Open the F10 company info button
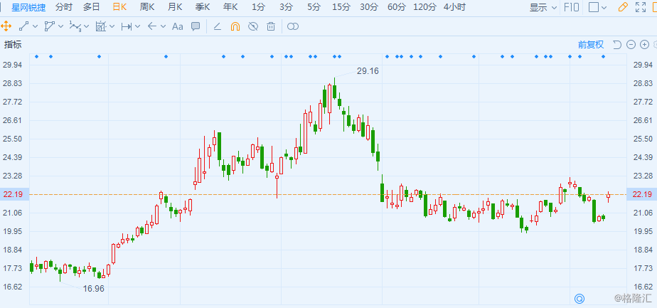This screenshot has height=308, width=657. (x=571, y=8)
